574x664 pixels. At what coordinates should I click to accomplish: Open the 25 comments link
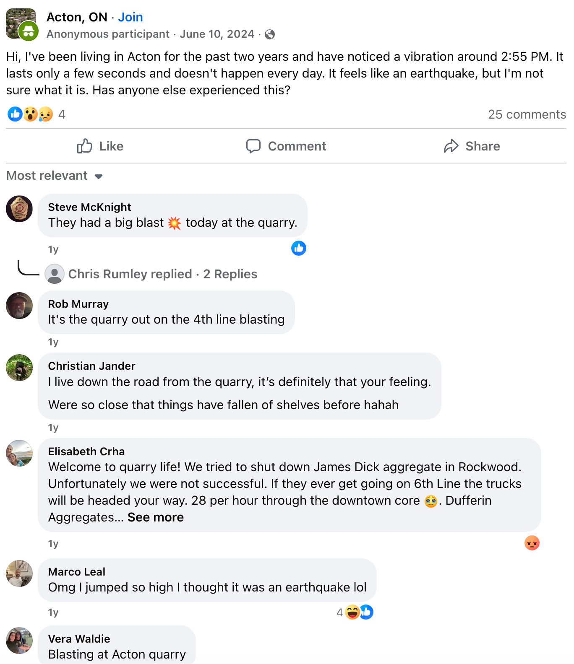pyautogui.click(x=527, y=114)
